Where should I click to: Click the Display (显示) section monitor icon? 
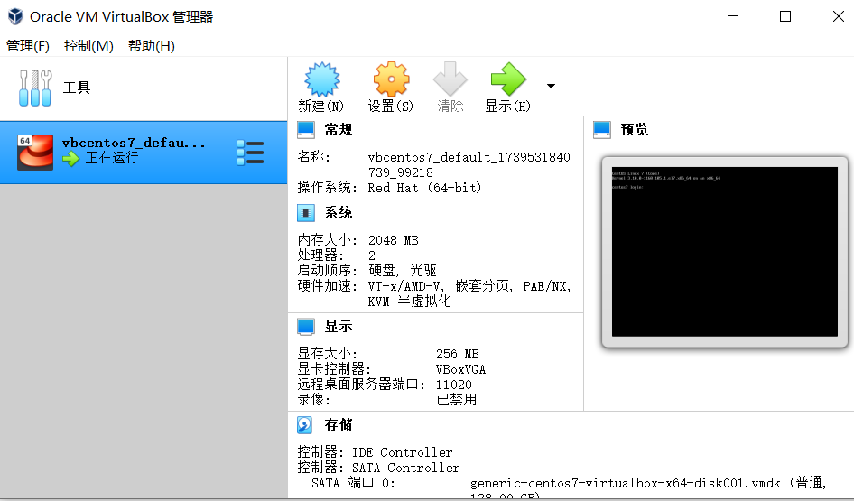[306, 327]
